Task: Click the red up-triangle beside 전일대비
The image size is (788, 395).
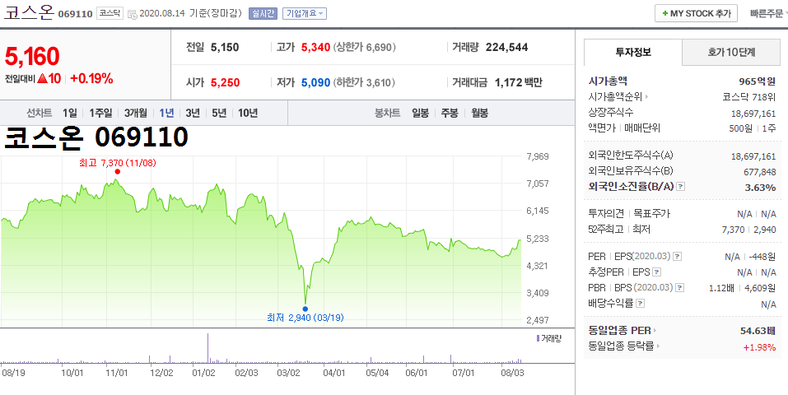Action: (x=42, y=78)
